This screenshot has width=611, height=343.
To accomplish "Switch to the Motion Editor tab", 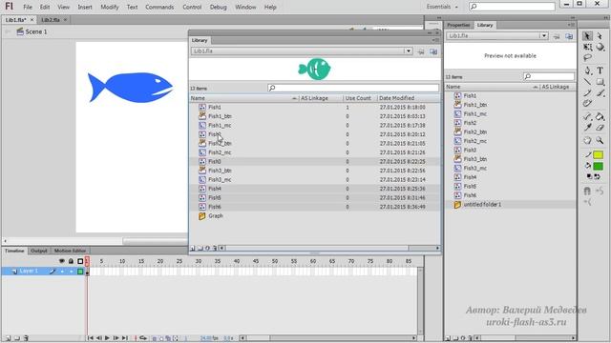I will tap(70, 251).
